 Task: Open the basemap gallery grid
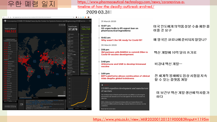64,25
